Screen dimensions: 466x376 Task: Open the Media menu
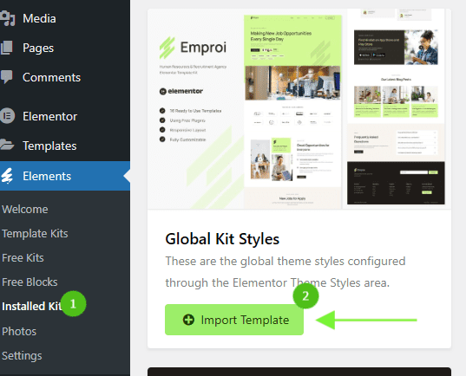[x=39, y=18]
